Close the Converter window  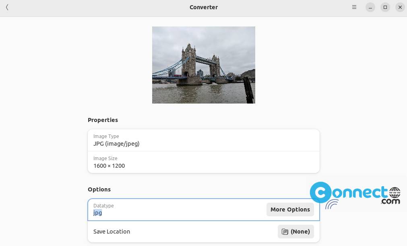pyautogui.click(x=400, y=7)
